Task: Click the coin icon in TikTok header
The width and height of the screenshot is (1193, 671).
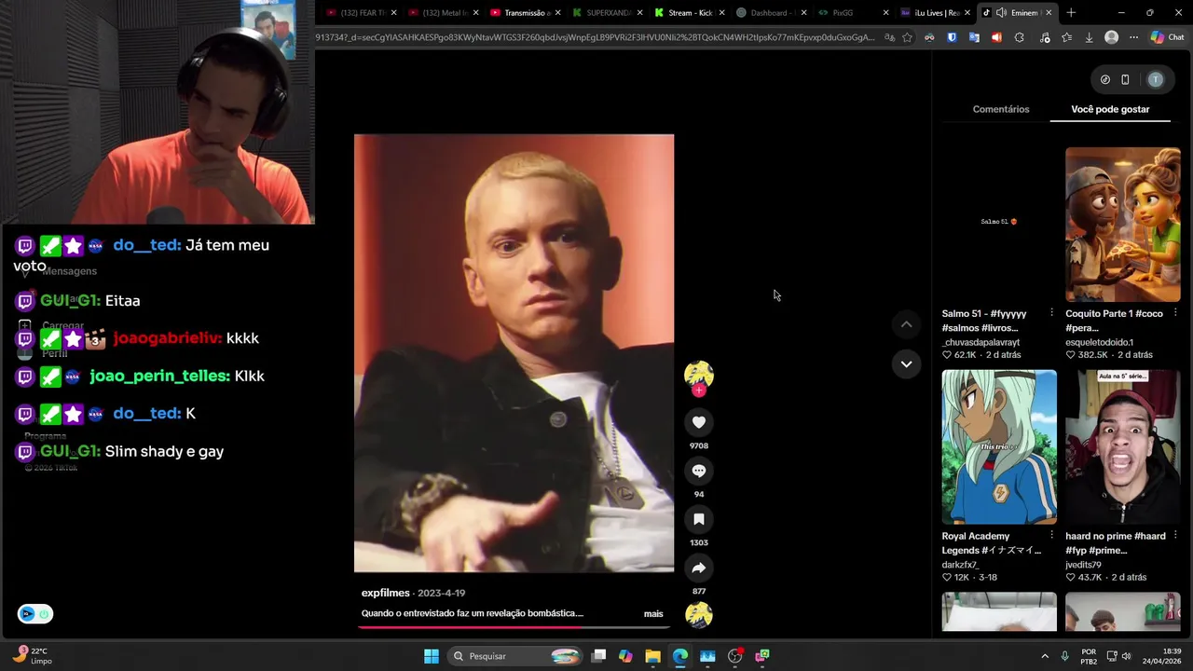Action: 1105,79
